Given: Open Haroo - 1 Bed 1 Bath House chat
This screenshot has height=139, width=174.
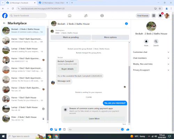Looking at the screenshot, I should click(23, 99).
